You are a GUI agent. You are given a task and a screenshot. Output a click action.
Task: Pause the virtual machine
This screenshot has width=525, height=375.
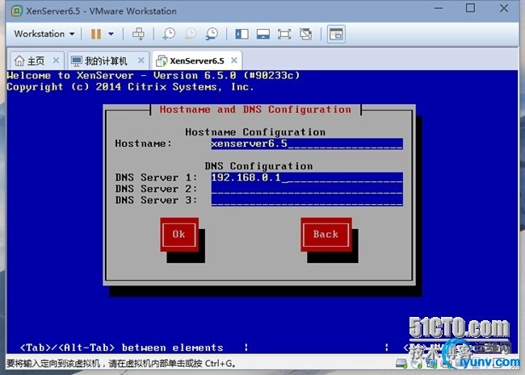tap(96, 34)
